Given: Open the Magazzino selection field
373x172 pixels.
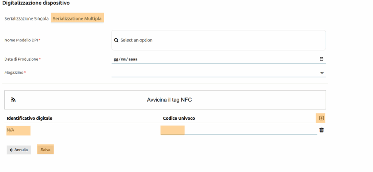Looking at the screenshot, I should (219, 73).
